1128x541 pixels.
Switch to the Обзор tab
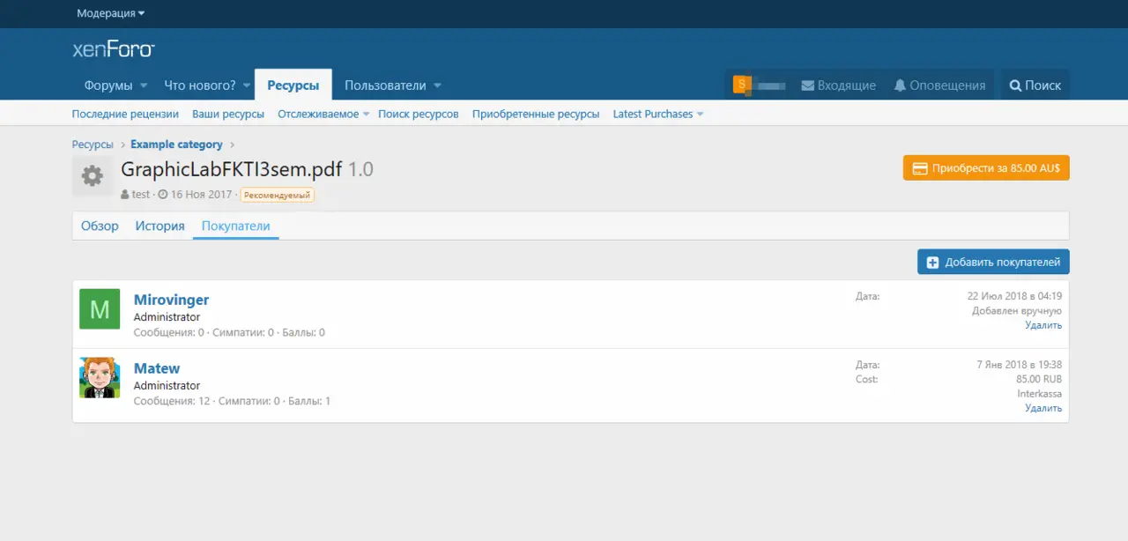click(100, 226)
